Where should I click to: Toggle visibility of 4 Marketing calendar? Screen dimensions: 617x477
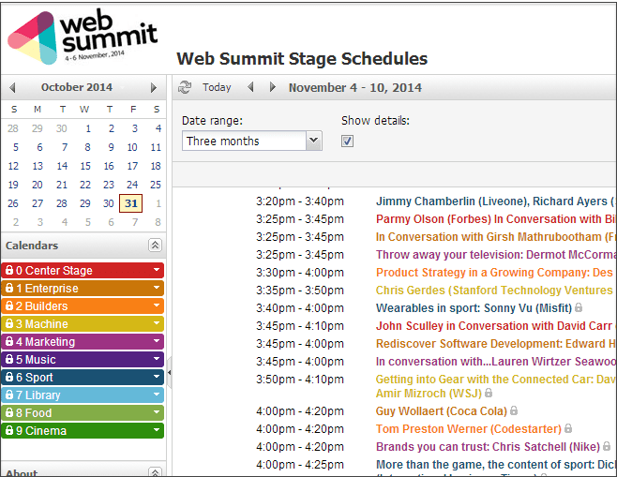[83, 342]
